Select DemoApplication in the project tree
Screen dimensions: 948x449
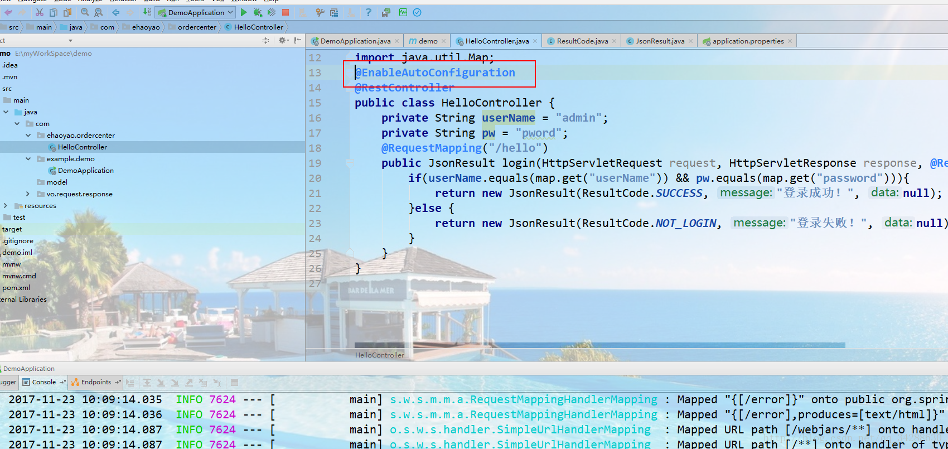(85, 171)
